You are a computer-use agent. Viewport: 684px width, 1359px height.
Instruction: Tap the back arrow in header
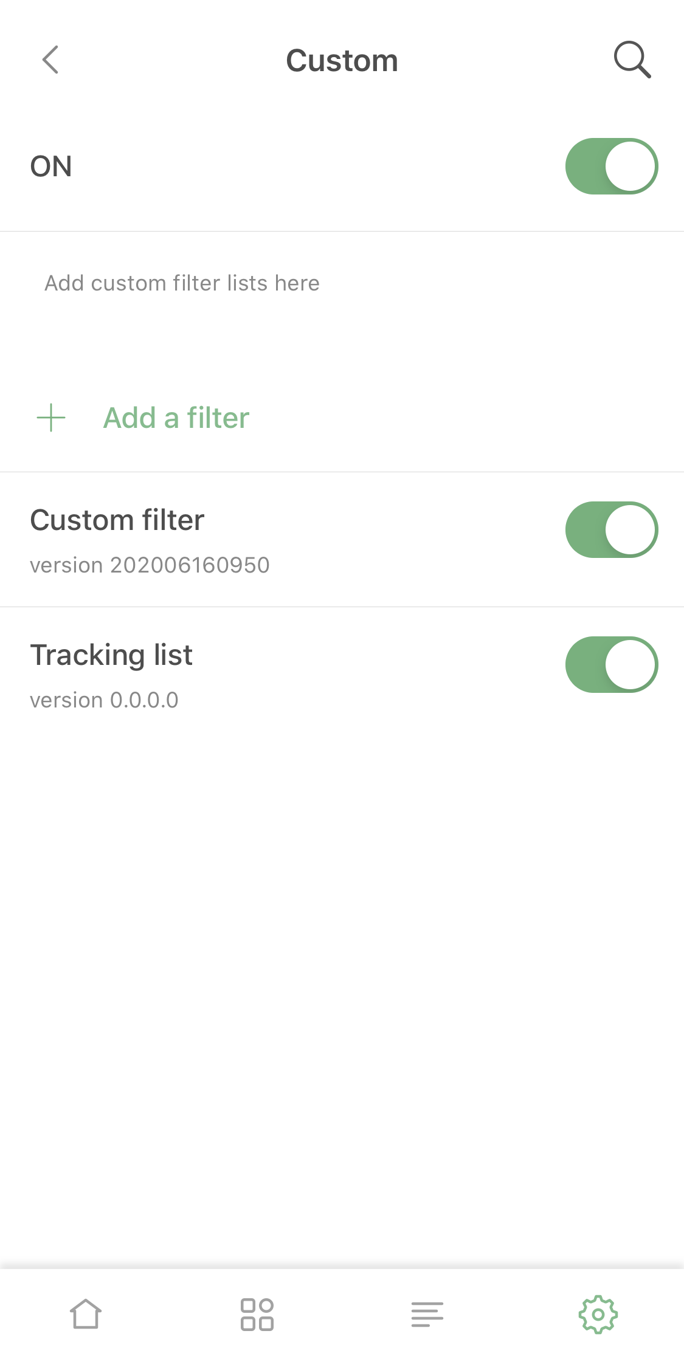click(50, 60)
